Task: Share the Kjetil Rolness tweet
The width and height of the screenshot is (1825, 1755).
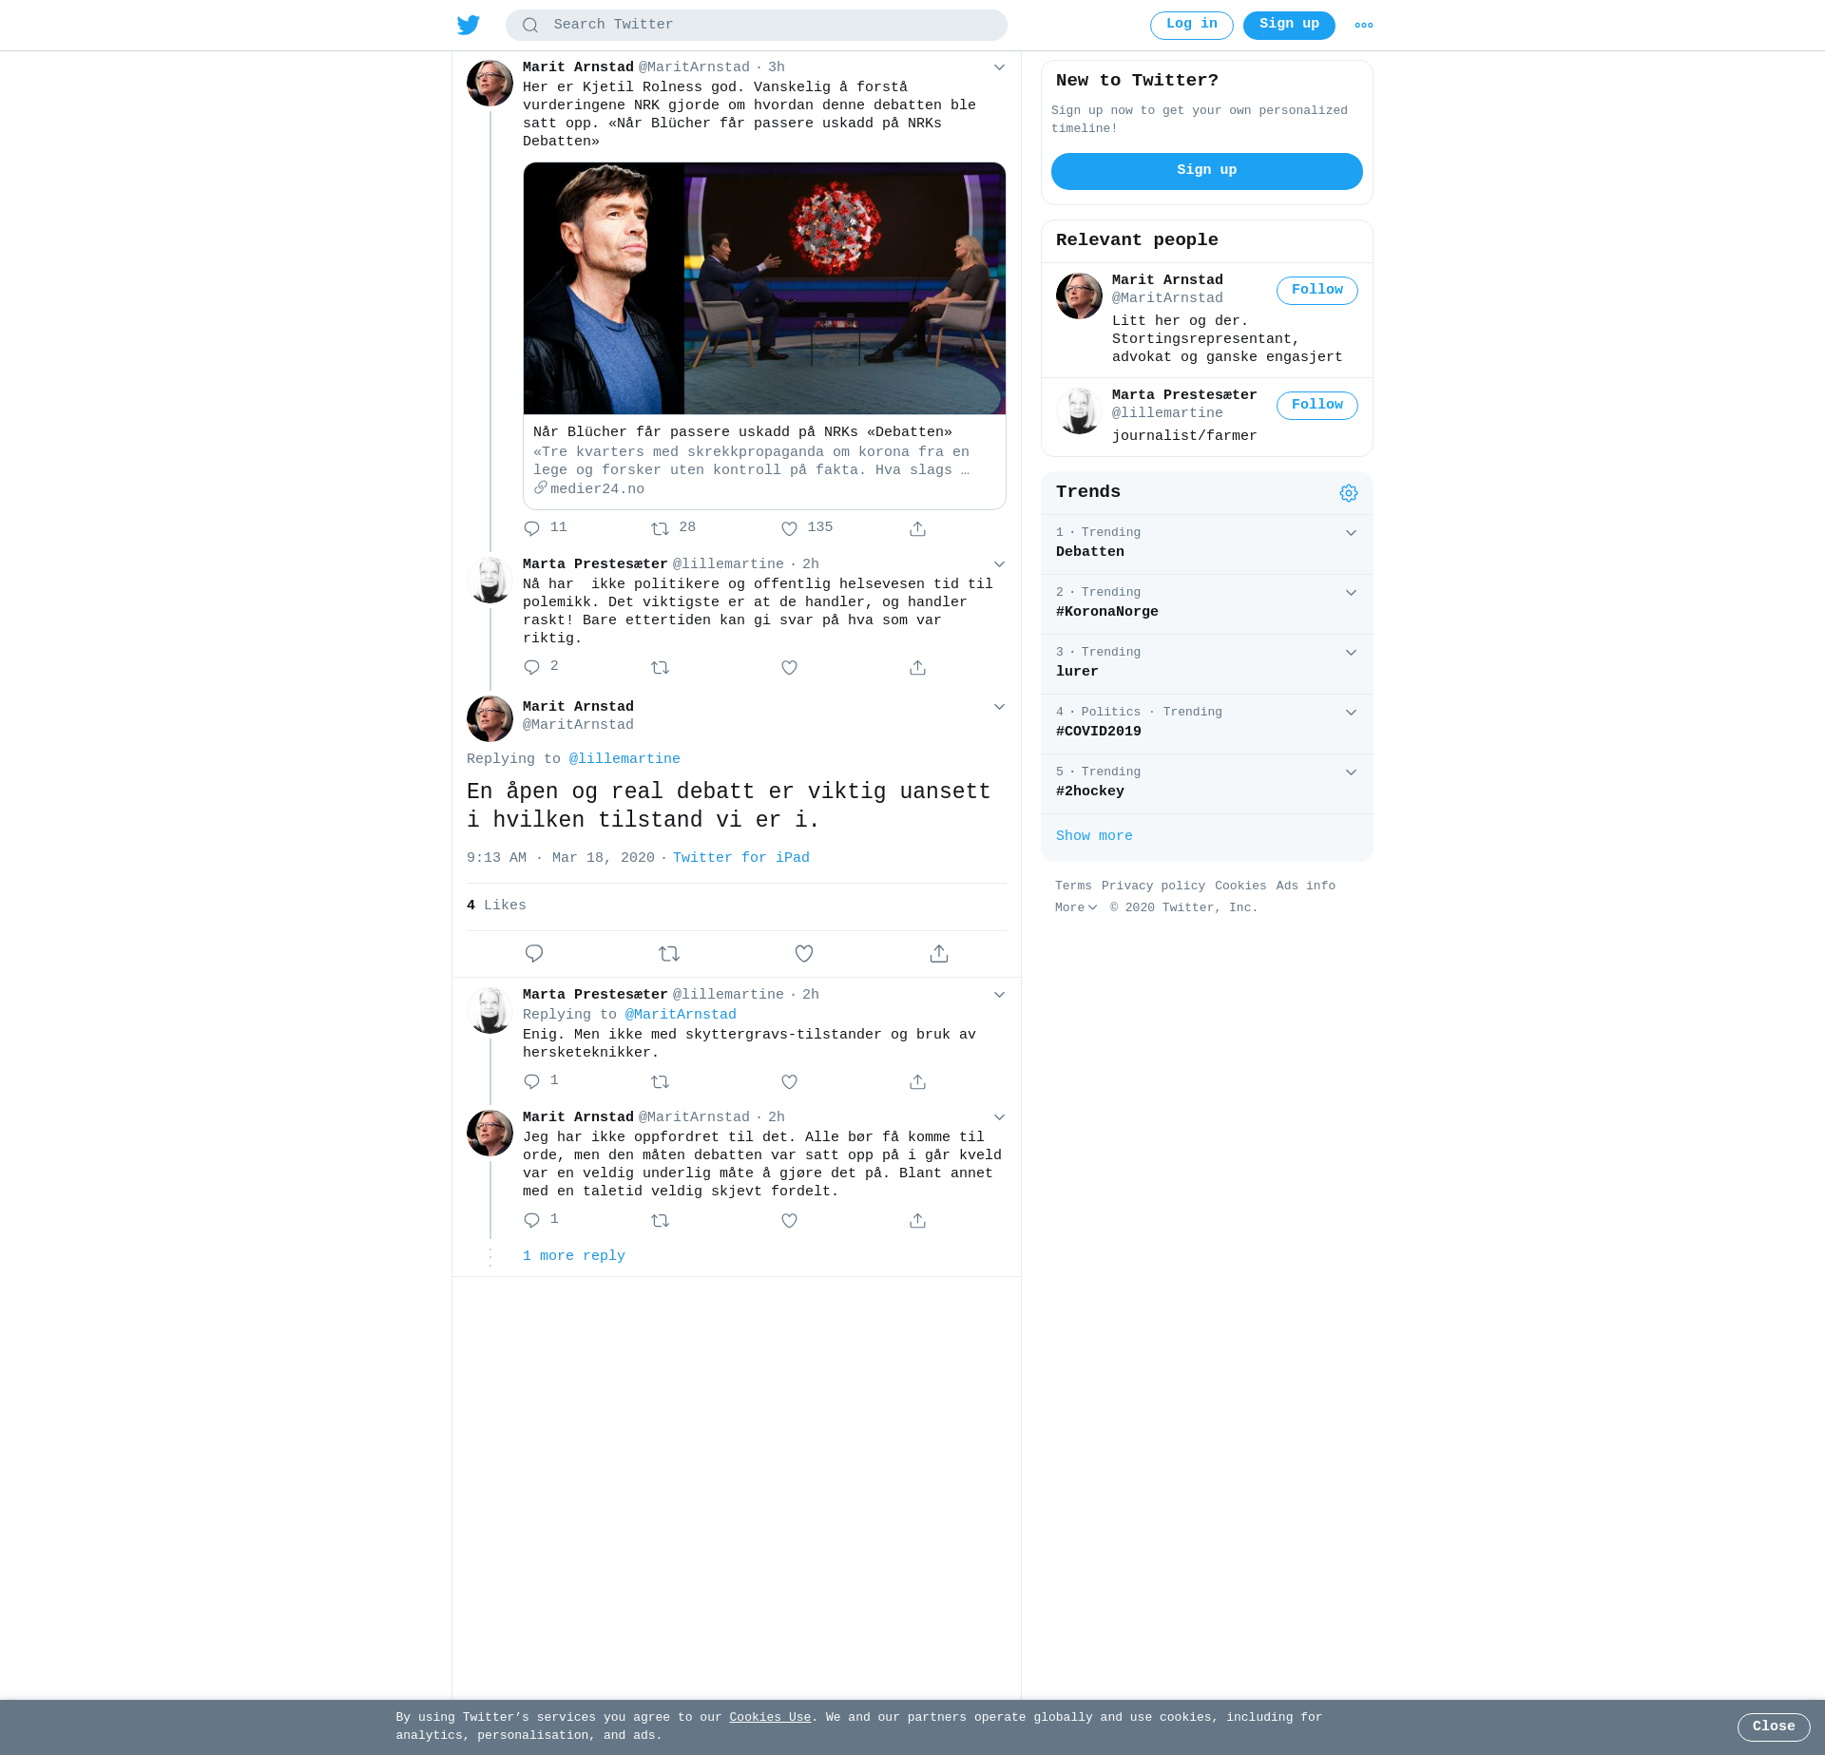Action: (917, 528)
